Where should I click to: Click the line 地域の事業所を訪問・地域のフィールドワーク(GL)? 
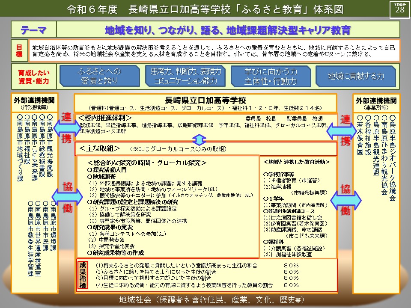(153, 189)
